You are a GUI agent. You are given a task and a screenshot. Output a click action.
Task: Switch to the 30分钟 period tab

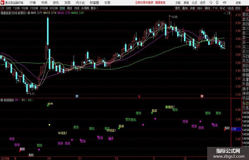(44, 8)
